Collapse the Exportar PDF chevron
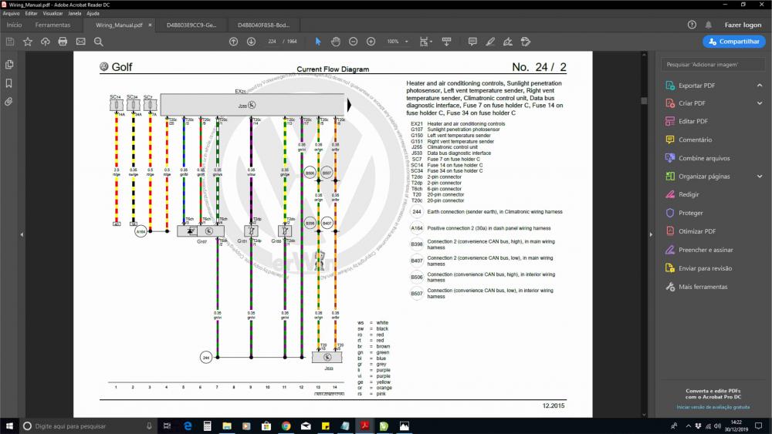The width and height of the screenshot is (772, 434). 760,86
